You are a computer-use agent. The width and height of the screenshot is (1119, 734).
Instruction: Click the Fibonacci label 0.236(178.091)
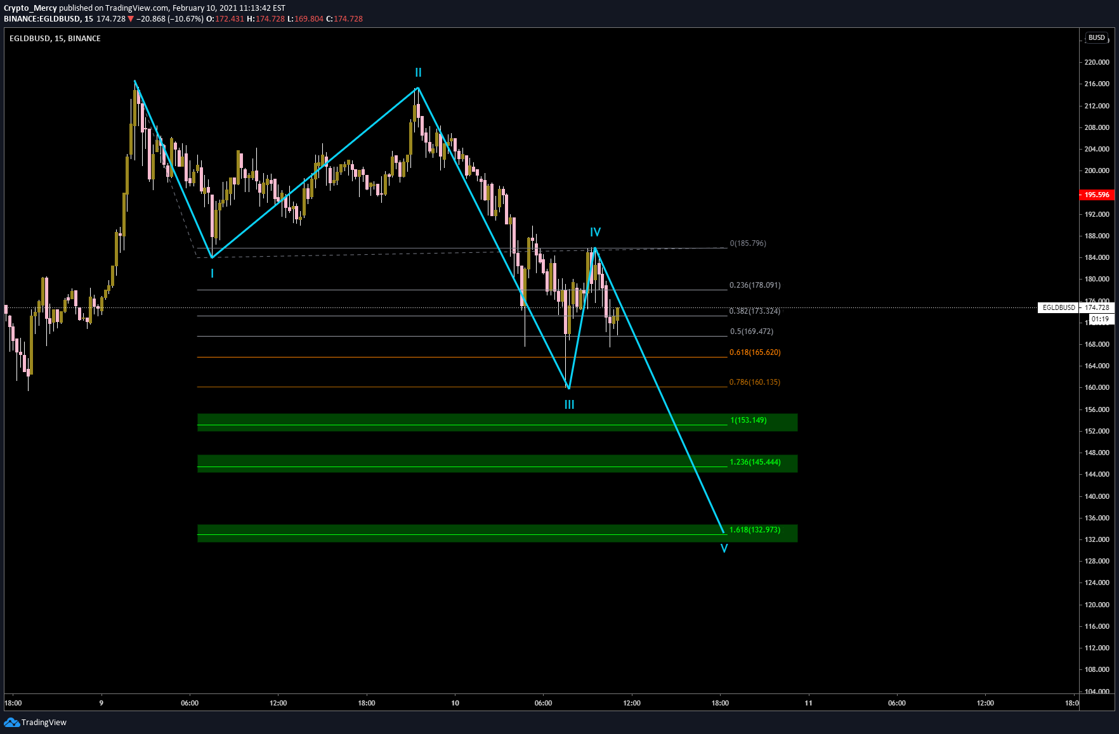coord(755,285)
